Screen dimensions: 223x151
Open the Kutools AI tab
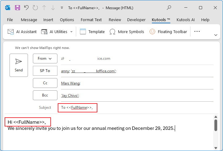[186, 20]
